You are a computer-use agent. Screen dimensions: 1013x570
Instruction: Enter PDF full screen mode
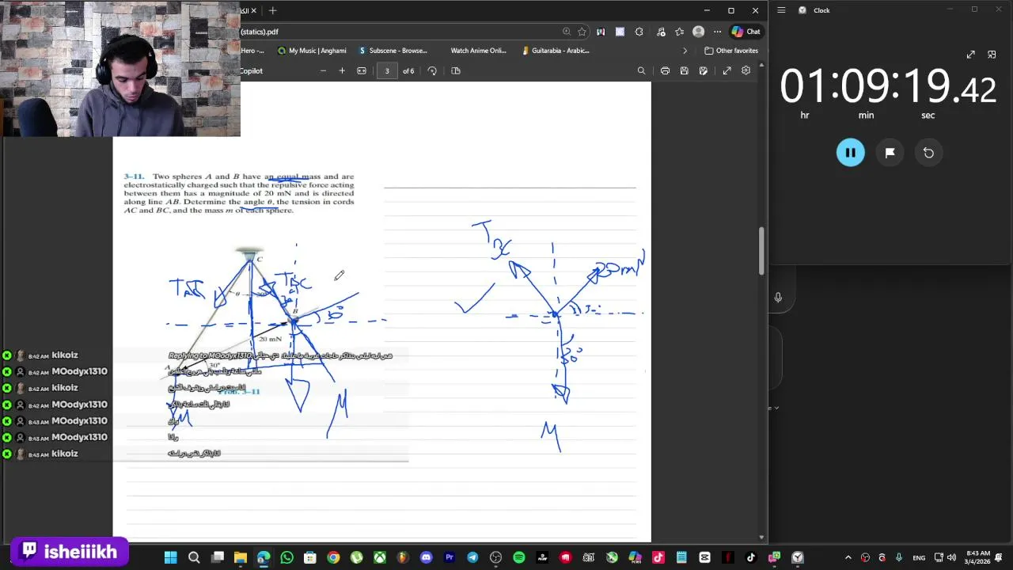coord(727,70)
